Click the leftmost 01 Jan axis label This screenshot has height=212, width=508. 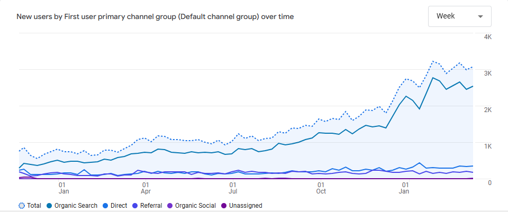click(x=62, y=189)
